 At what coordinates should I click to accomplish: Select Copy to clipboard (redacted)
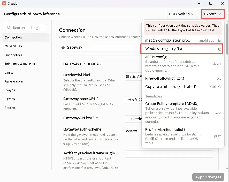tap(183, 87)
